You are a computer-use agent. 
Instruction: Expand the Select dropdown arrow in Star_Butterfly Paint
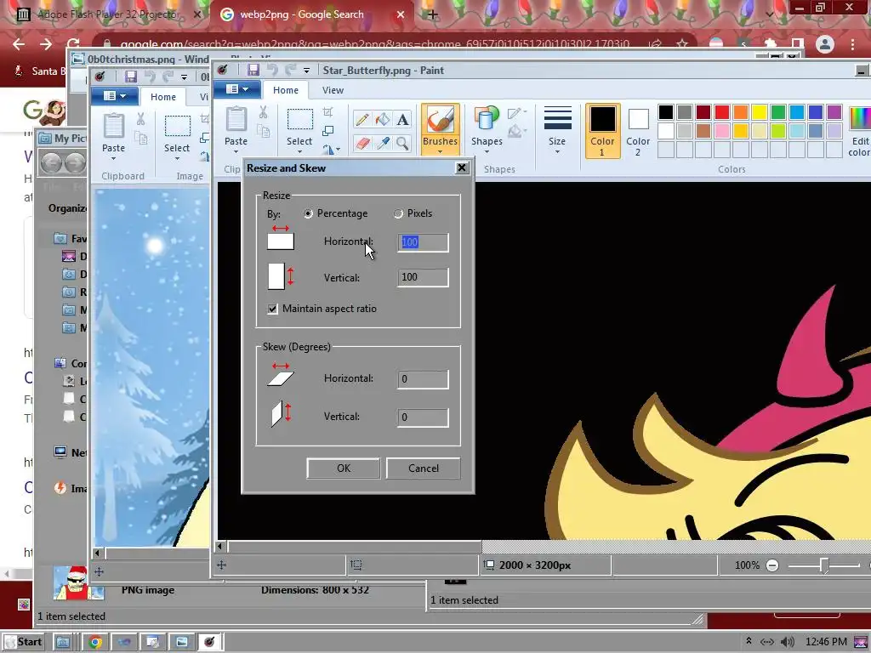tap(299, 152)
